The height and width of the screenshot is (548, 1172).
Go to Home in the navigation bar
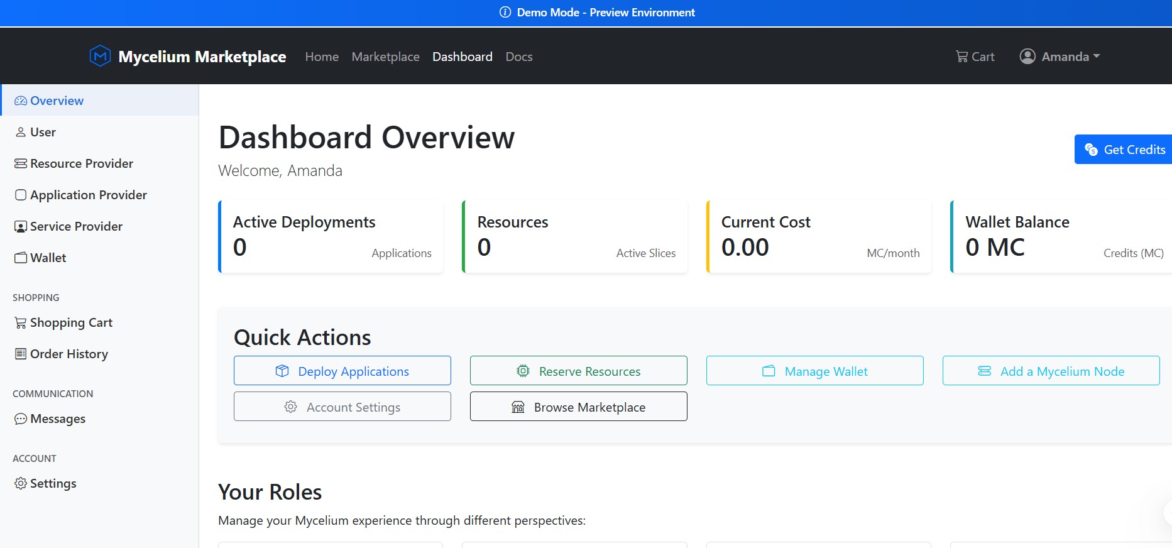point(322,57)
